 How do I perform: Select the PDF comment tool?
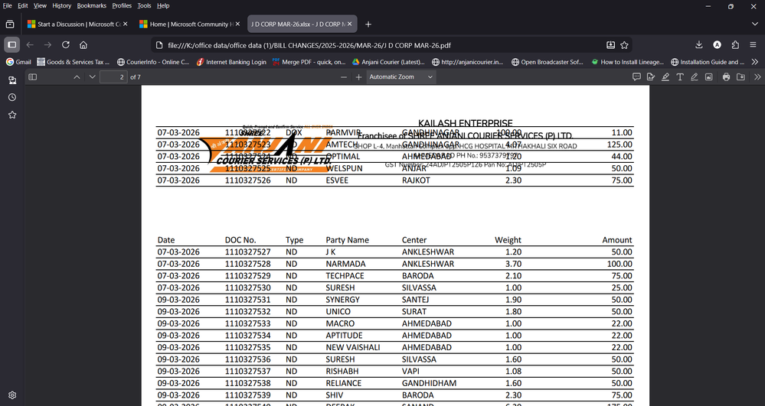pos(636,77)
